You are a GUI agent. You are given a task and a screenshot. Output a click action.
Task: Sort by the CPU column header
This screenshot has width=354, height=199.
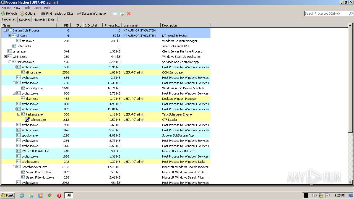pos(77,25)
